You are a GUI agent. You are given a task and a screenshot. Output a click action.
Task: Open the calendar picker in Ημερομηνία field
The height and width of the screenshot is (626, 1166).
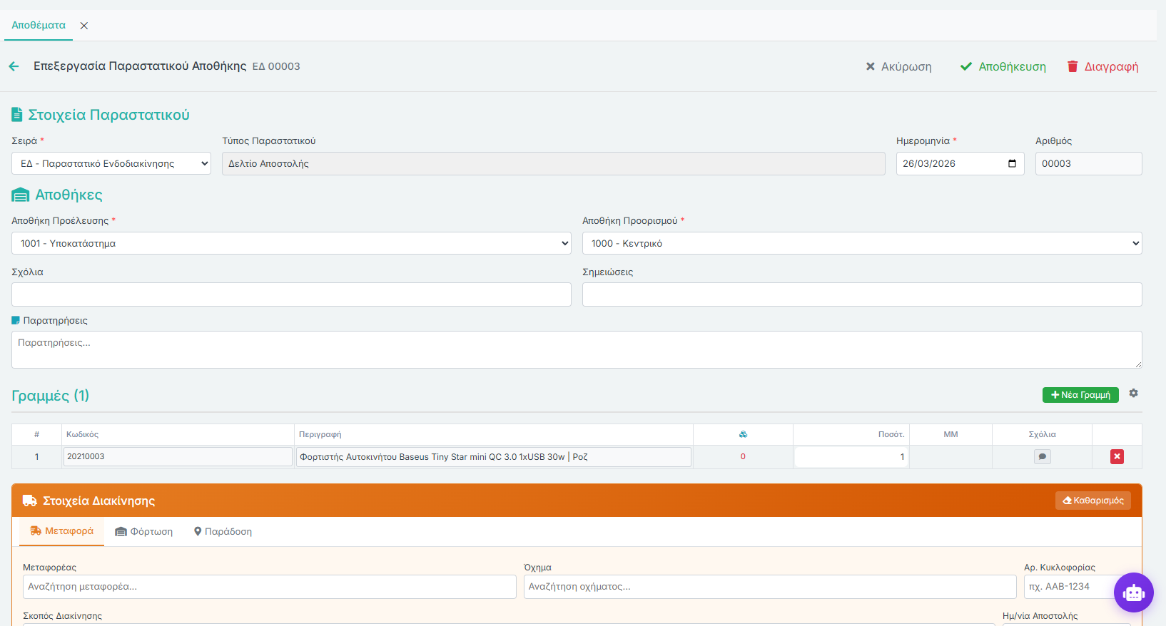click(x=1012, y=163)
